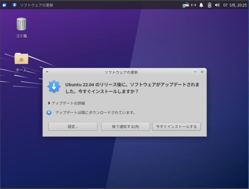The height and width of the screenshot is (189, 249).
Task: Click the ソフトウェアの更新 taskbar window button
Action: point(33,5)
